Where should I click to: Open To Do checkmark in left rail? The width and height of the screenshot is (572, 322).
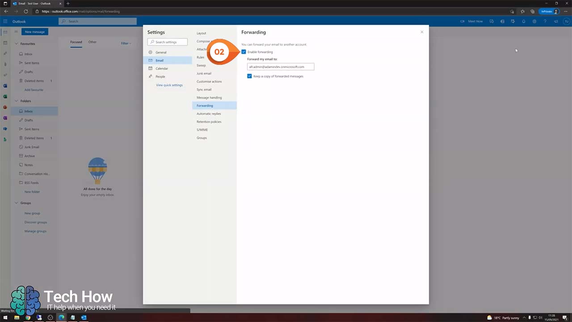(5, 75)
